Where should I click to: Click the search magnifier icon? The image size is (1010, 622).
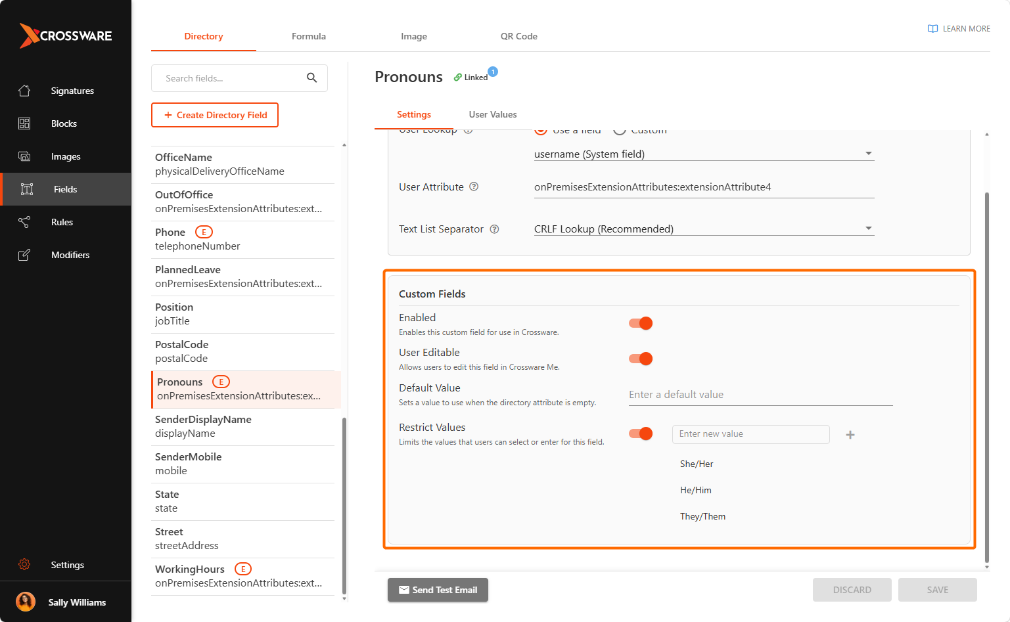[311, 78]
